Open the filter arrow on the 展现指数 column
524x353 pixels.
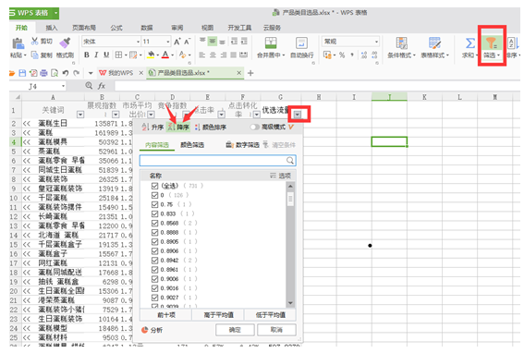116,115
